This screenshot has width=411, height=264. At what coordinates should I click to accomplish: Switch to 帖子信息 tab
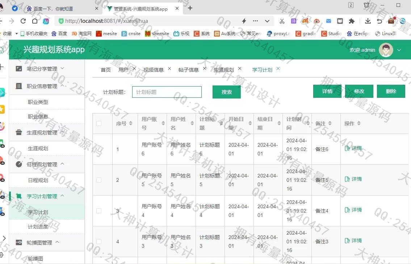188,70
